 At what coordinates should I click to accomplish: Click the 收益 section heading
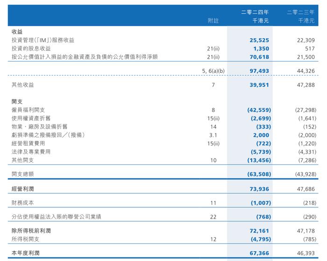(x=17, y=32)
